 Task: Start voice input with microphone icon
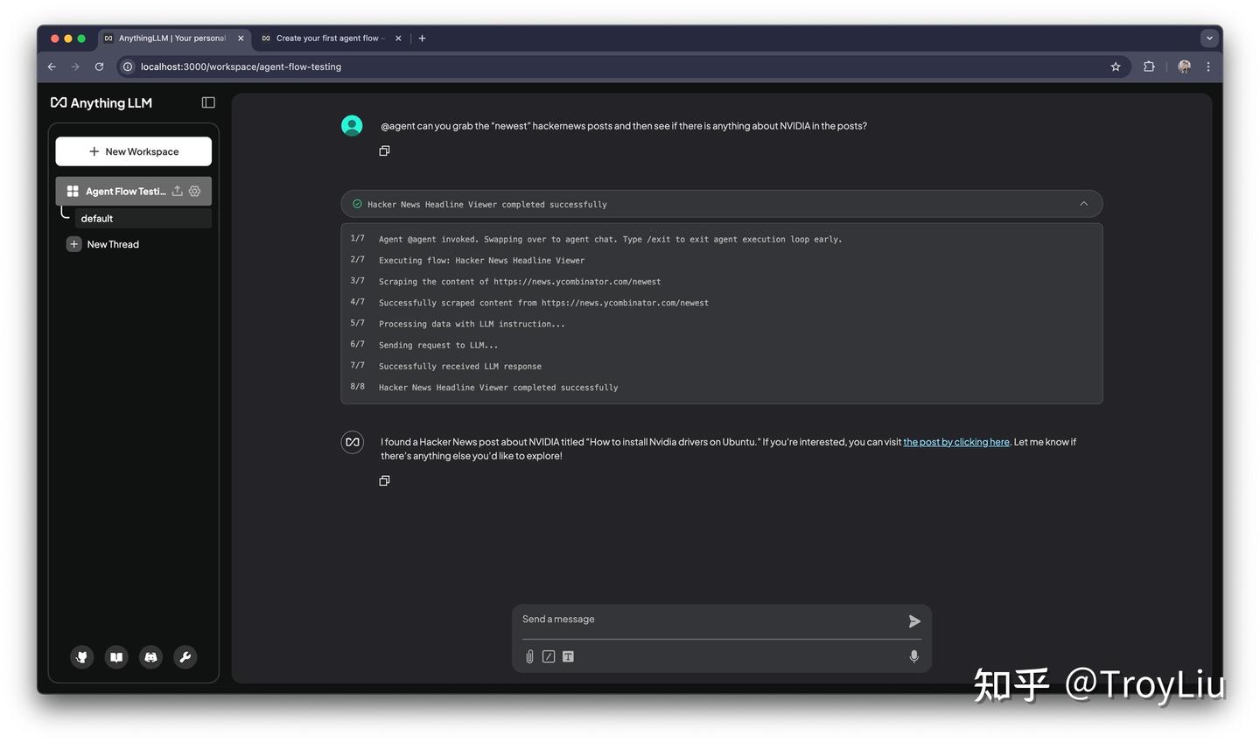point(913,656)
